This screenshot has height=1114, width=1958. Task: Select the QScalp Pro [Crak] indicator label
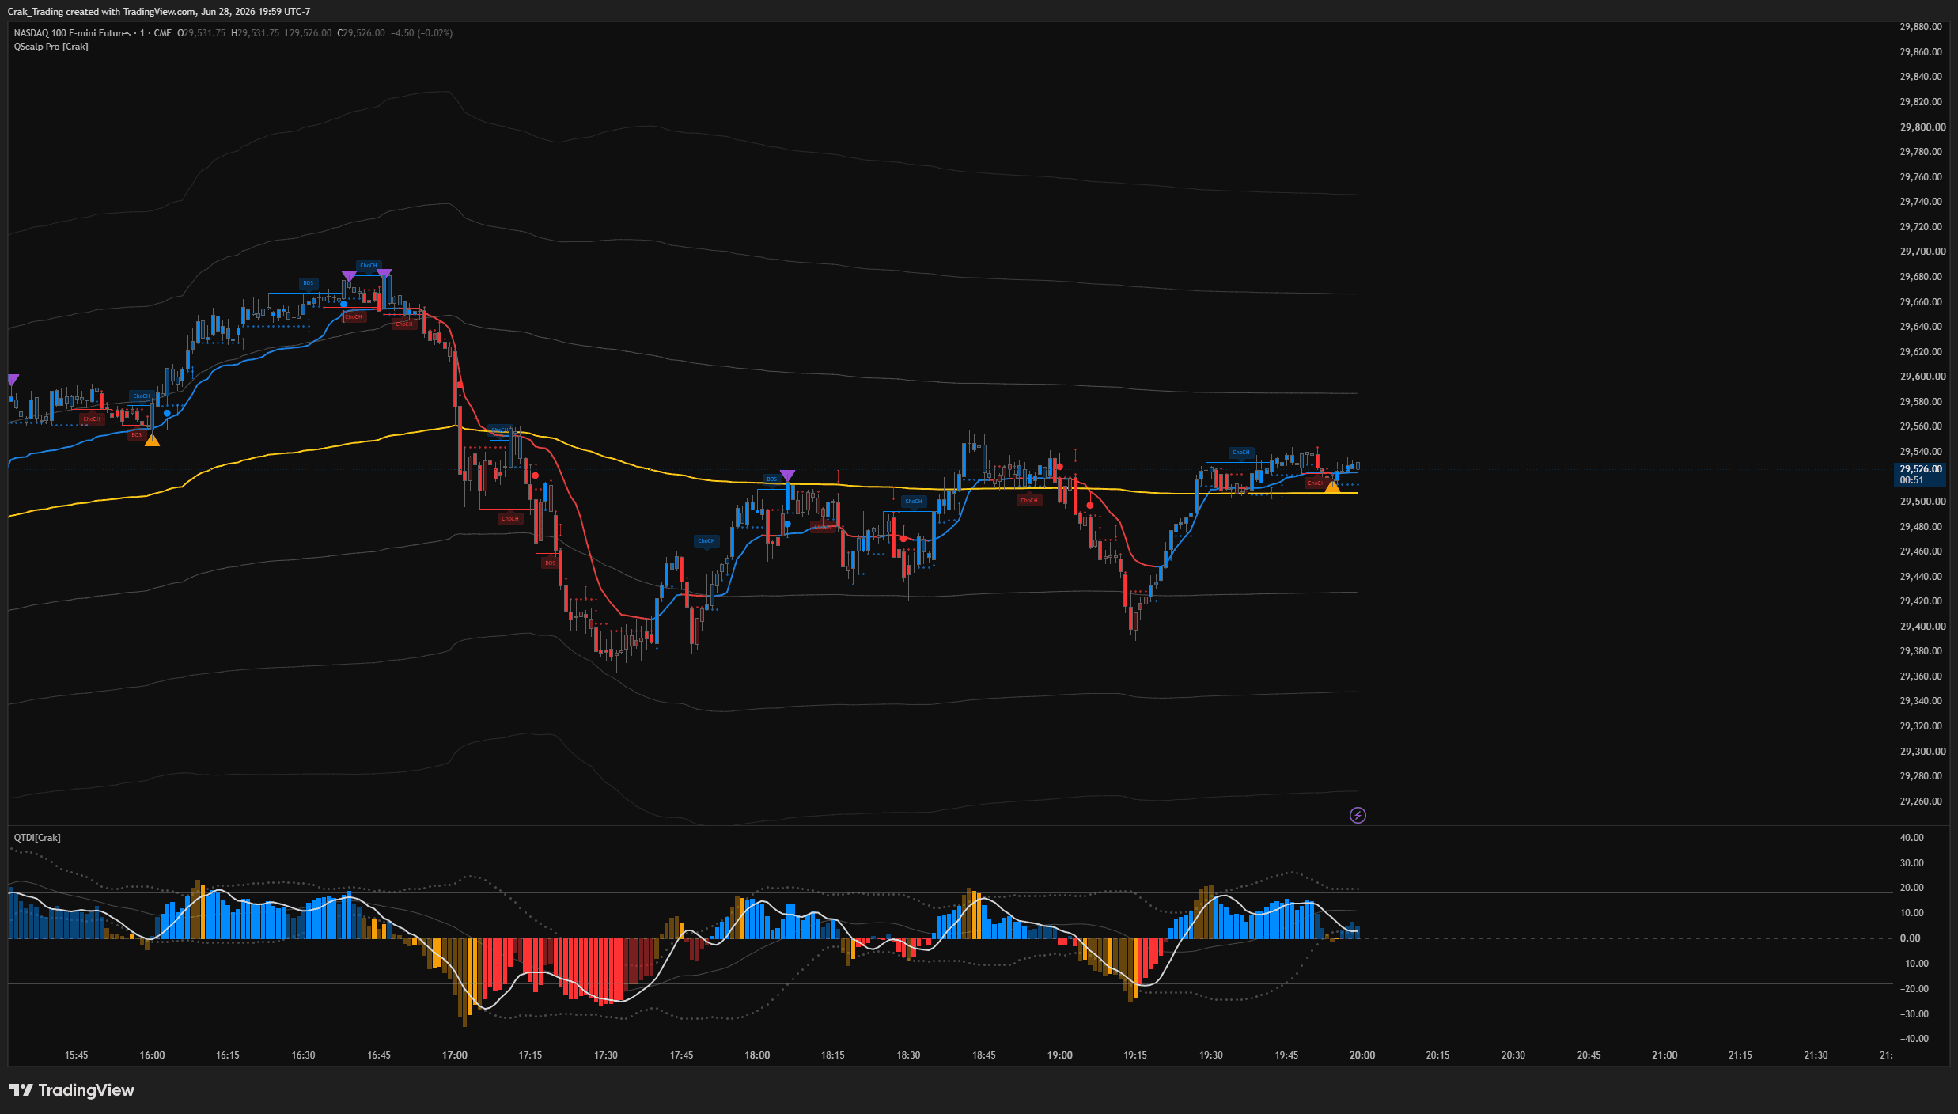click(51, 47)
